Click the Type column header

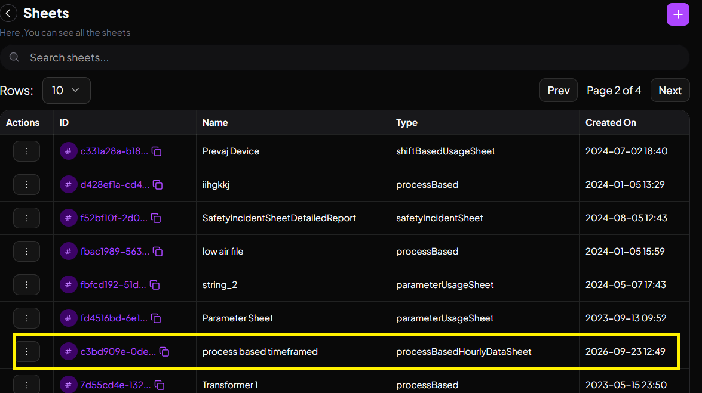406,122
